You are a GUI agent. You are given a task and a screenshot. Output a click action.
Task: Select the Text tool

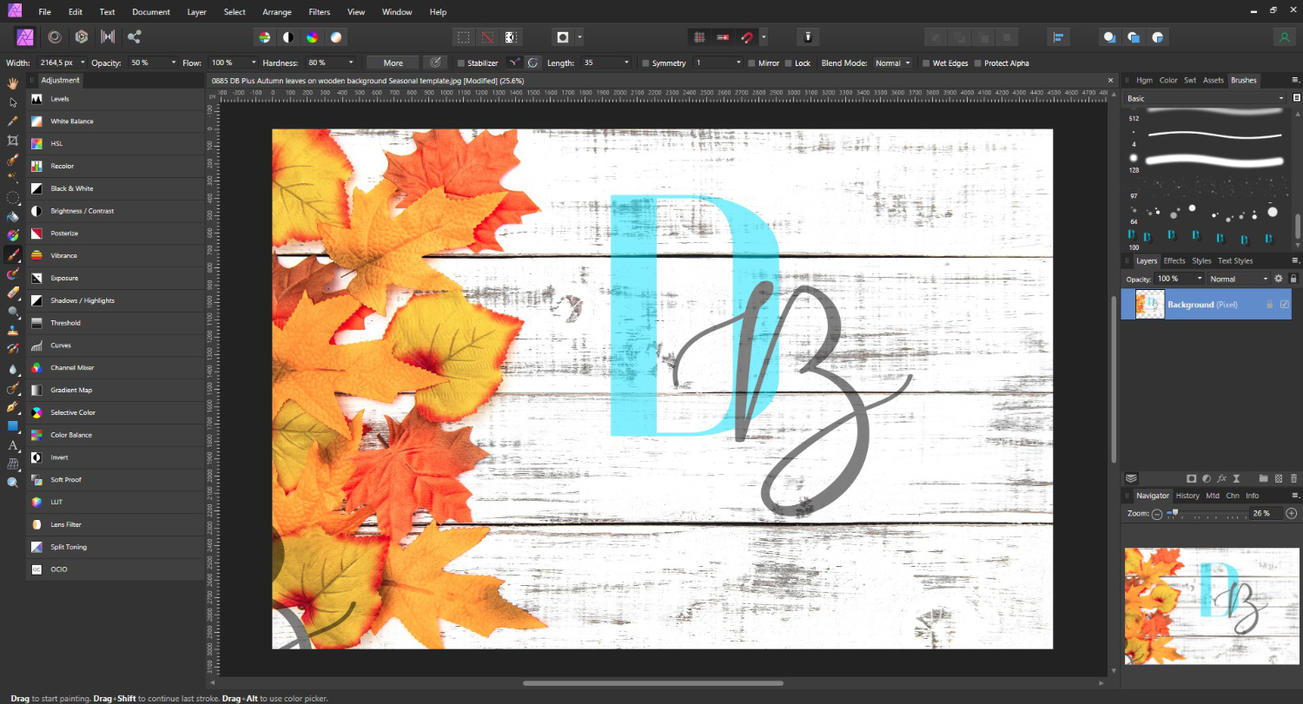pyautogui.click(x=13, y=446)
